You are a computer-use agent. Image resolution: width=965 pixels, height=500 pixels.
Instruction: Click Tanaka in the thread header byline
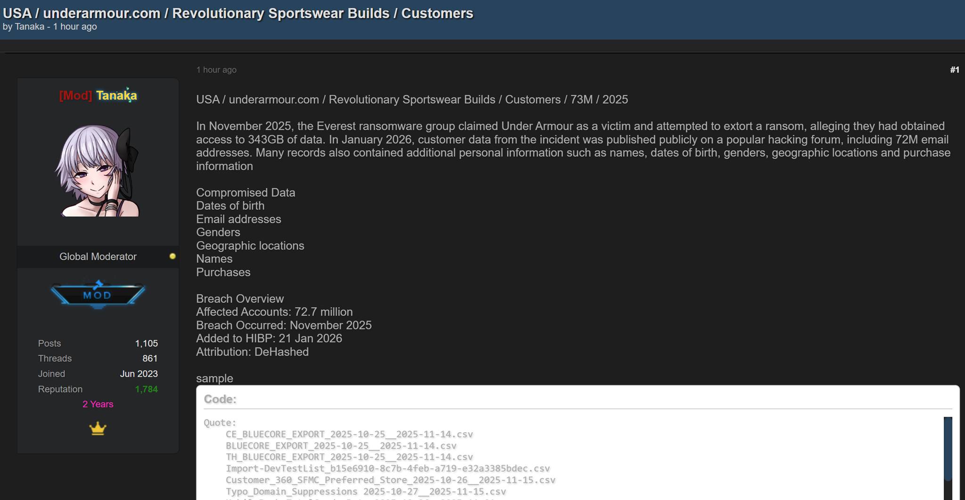click(x=30, y=27)
